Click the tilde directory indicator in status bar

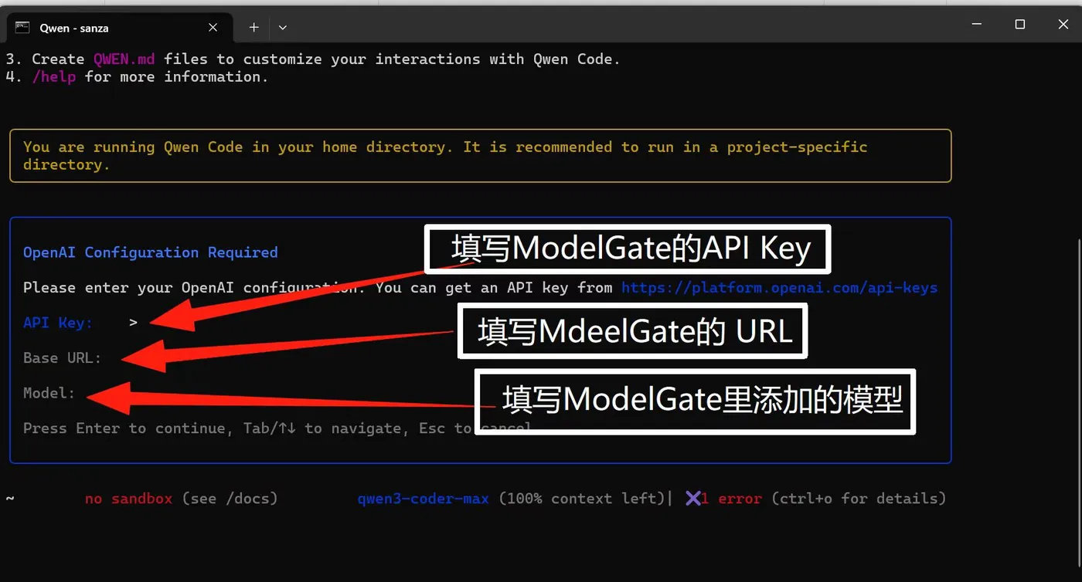pos(10,498)
